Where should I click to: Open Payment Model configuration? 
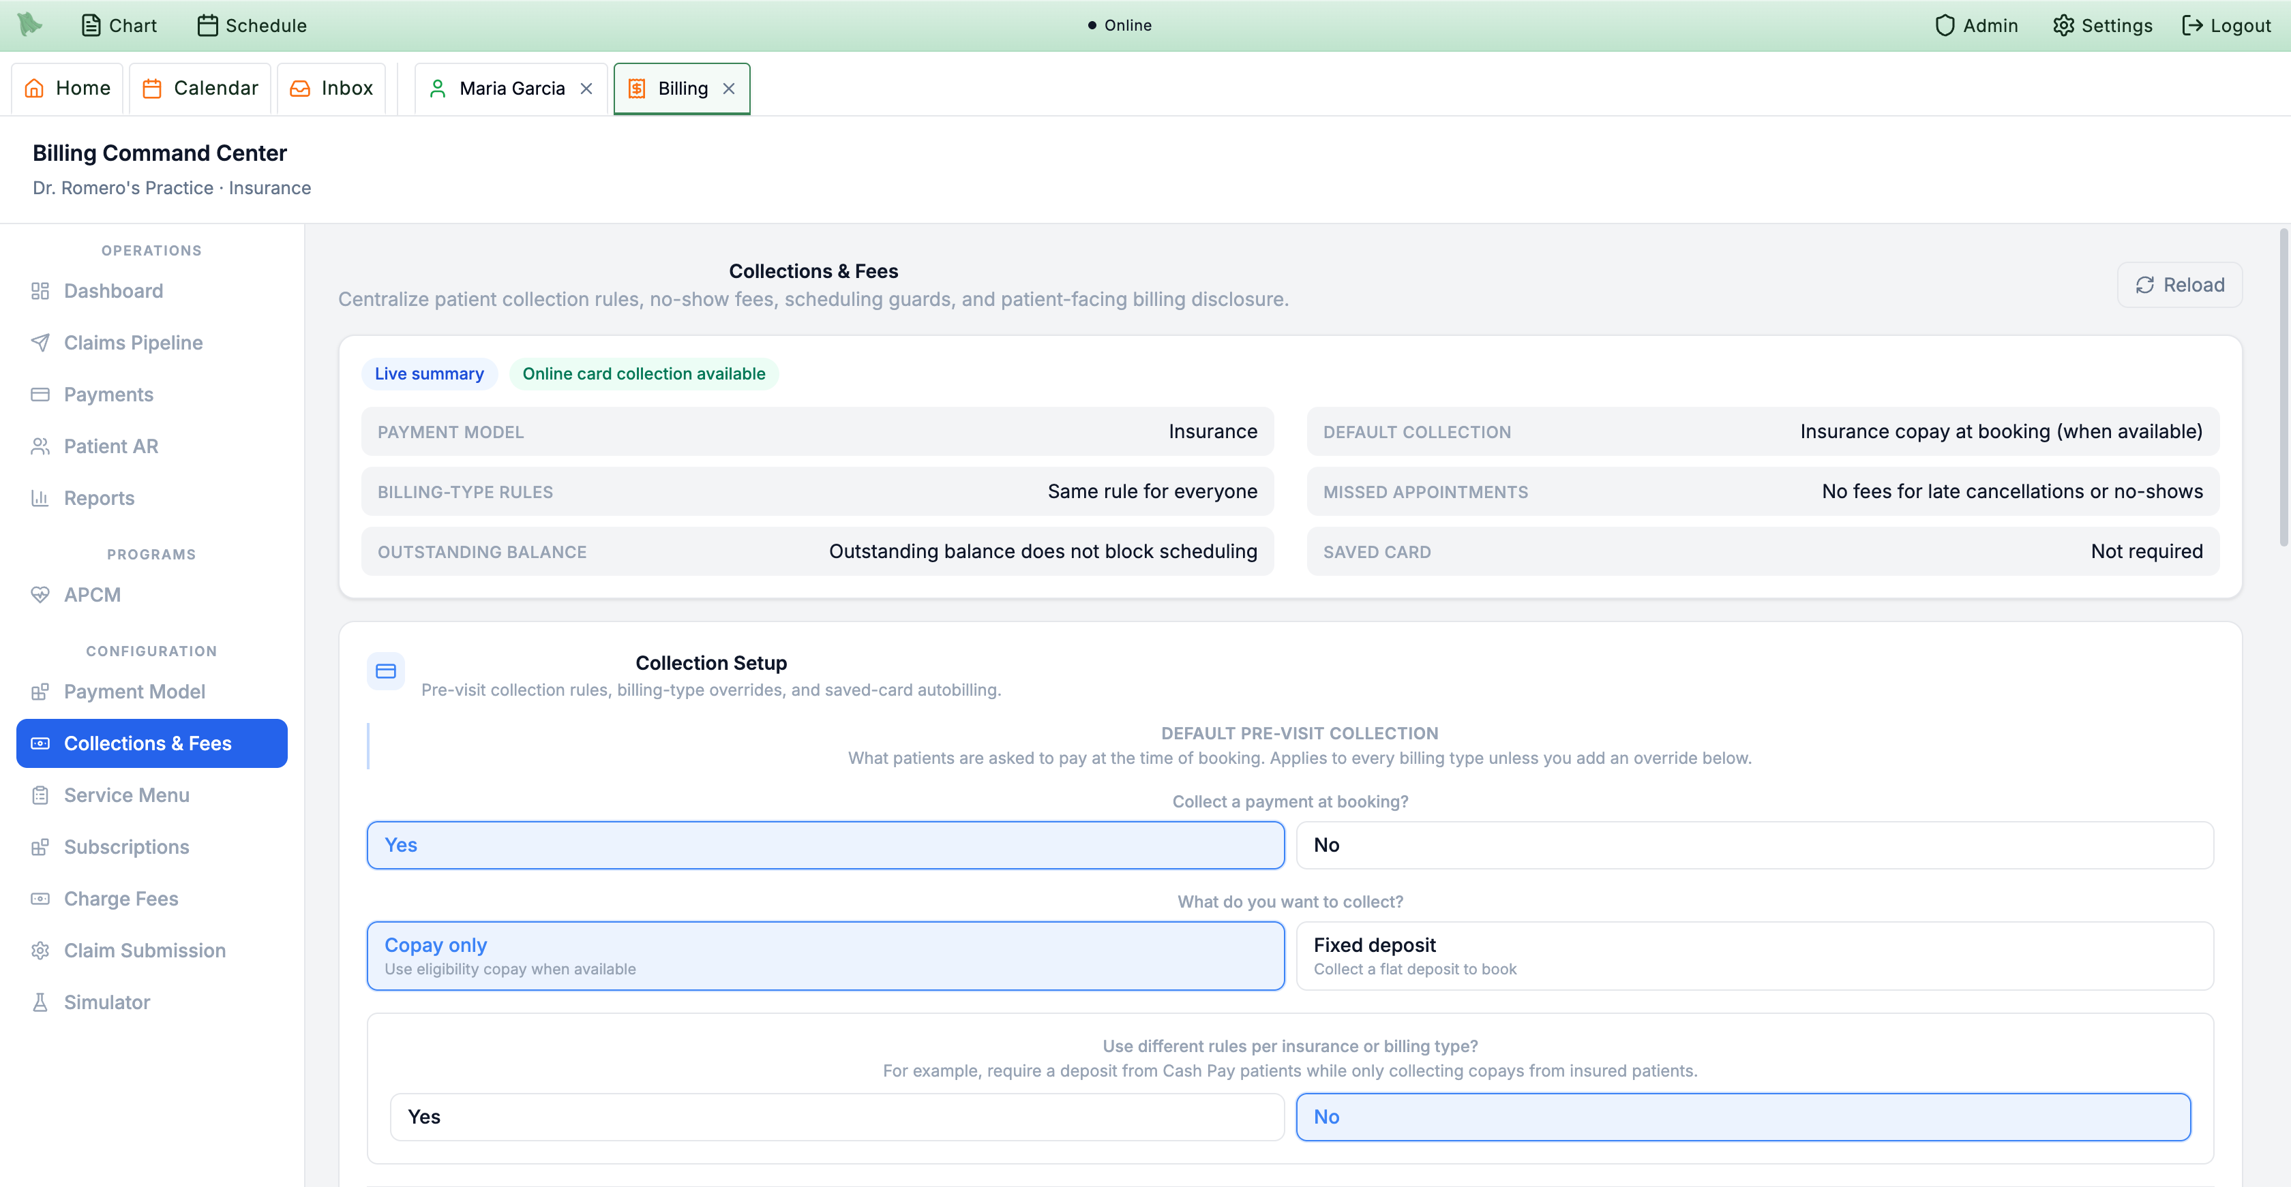click(152, 691)
